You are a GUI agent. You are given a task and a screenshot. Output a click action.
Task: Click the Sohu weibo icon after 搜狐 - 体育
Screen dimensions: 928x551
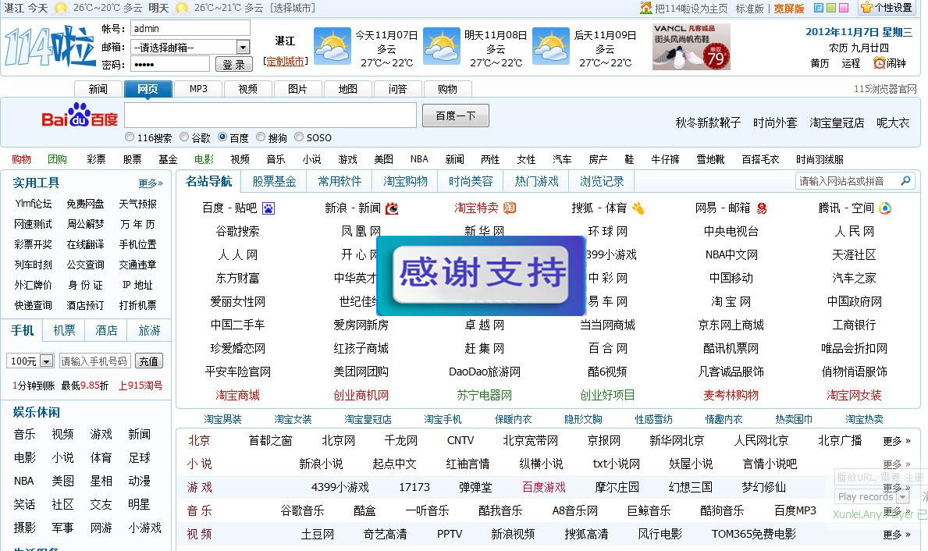638,208
